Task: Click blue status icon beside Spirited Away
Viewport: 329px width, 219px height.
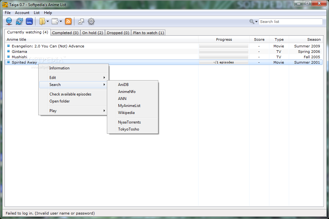Action: (8, 62)
